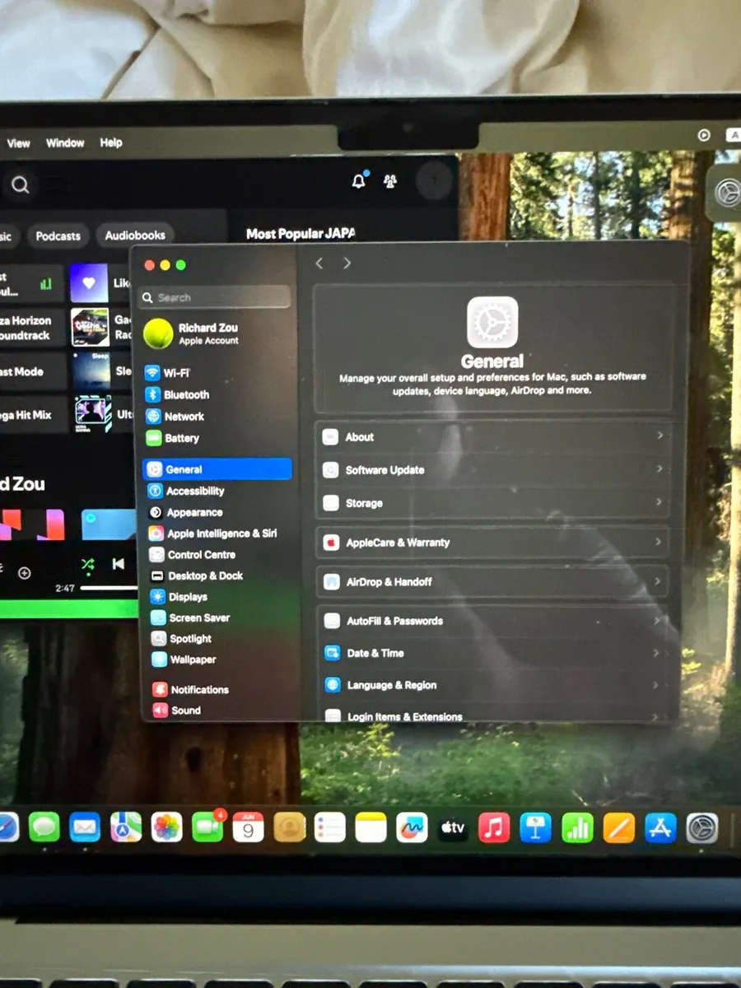Select the Audiobooks filter in Spotify

pyautogui.click(x=135, y=235)
